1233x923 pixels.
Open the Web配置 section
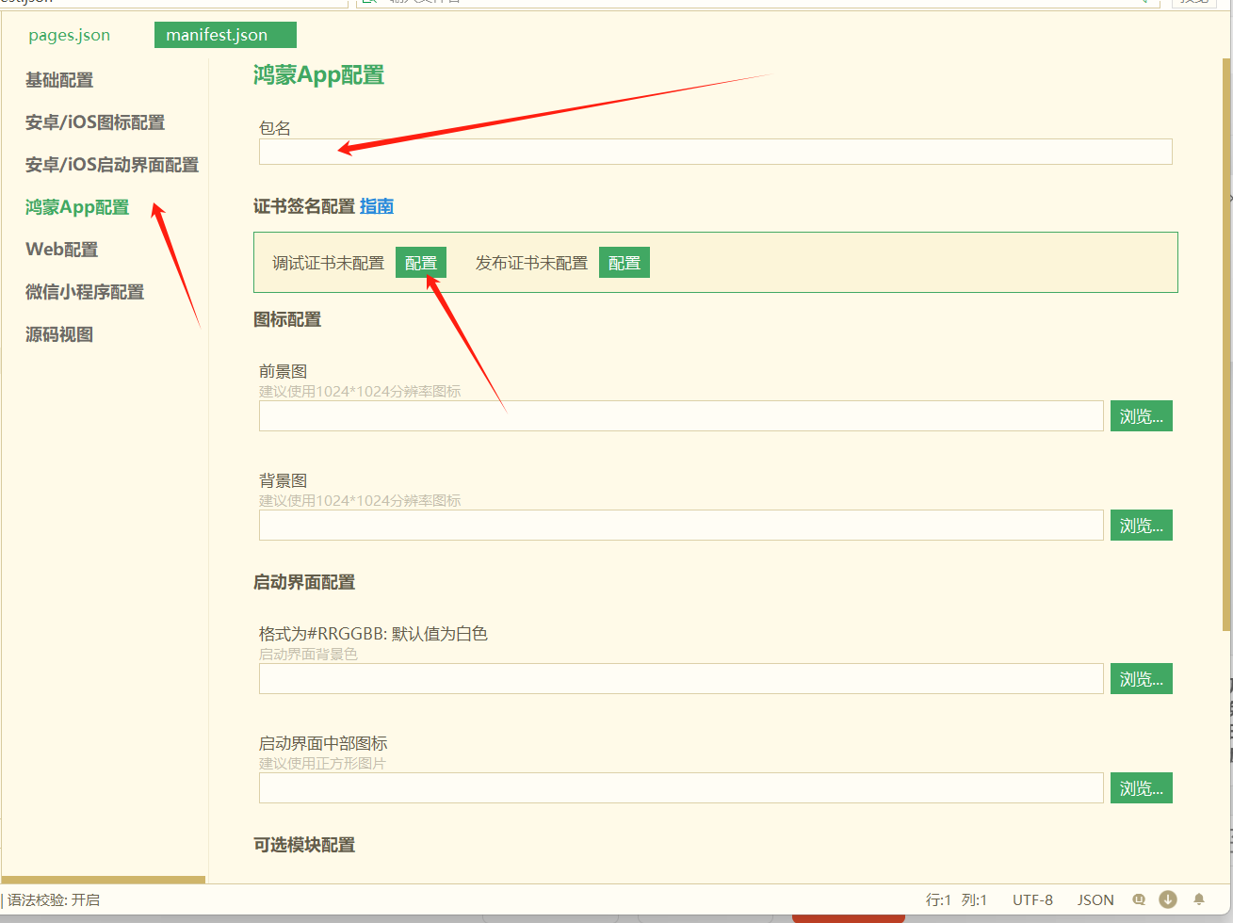59,249
